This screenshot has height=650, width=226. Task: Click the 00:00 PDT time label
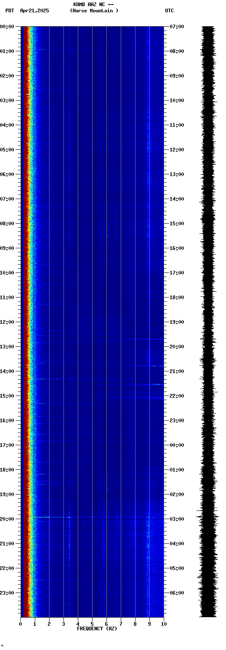click(x=7, y=27)
